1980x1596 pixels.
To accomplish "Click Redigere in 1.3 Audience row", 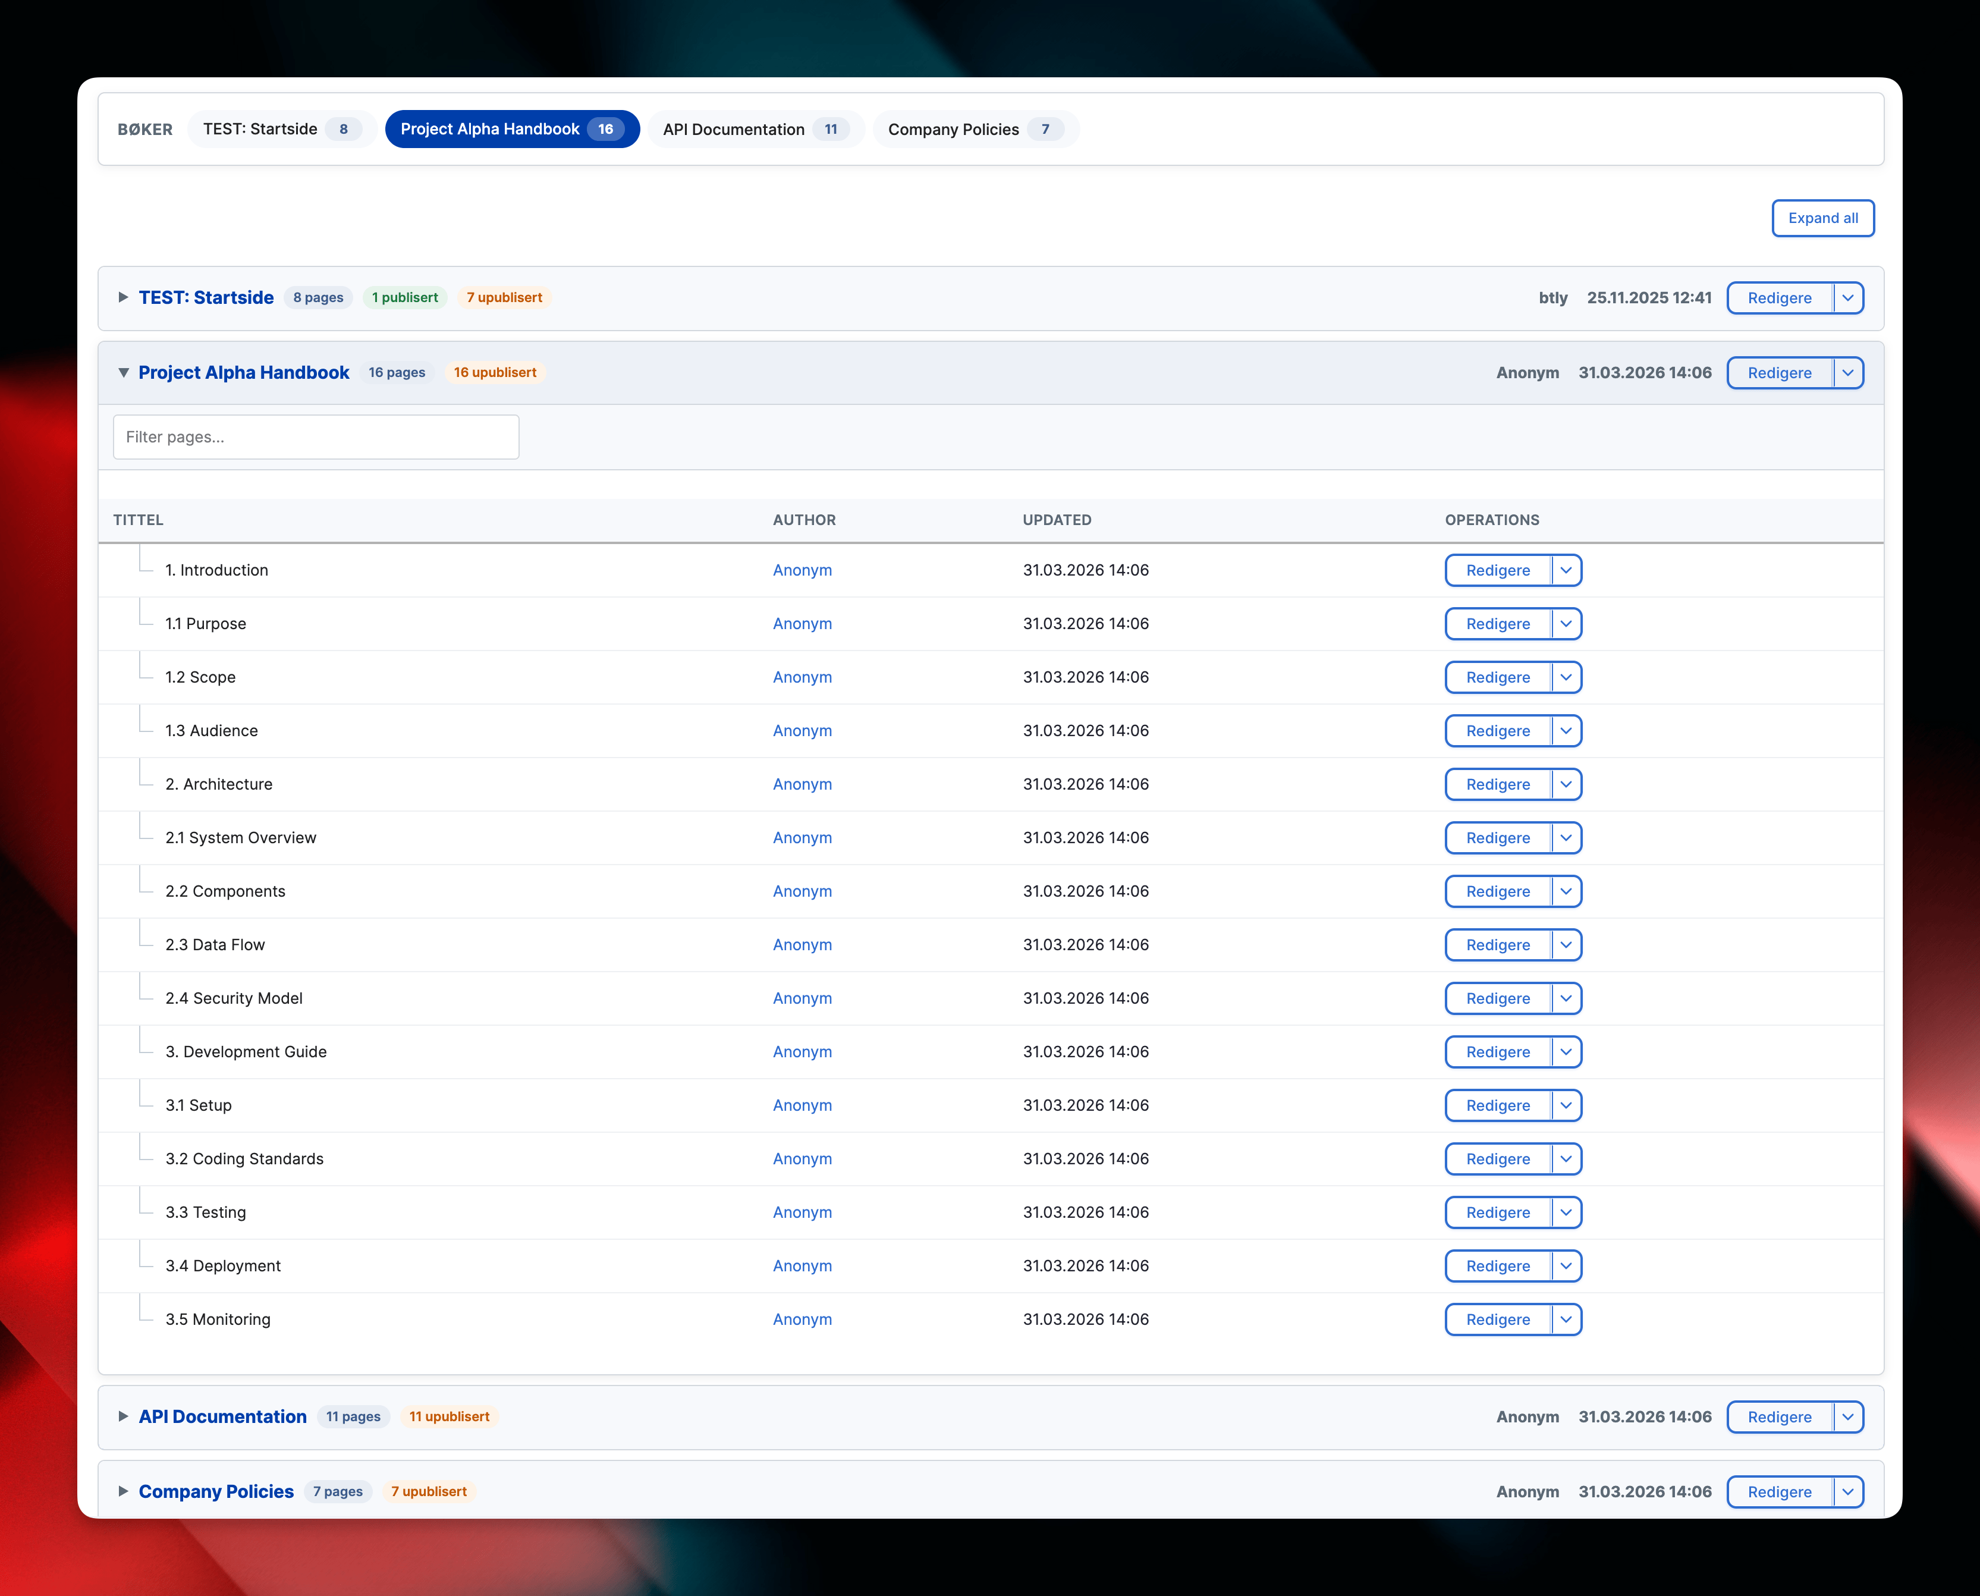I will coord(1497,731).
